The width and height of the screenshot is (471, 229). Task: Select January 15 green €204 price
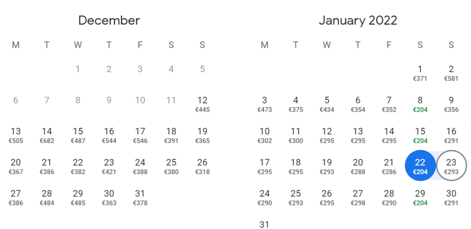tap(420, 135)
